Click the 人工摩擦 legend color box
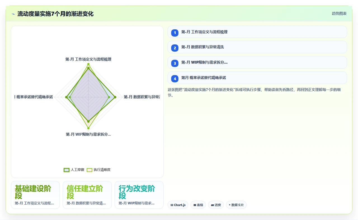 [x=67, y=170]
